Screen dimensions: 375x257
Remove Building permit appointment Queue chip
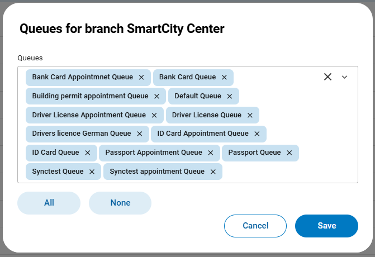[x=157, y=96]
